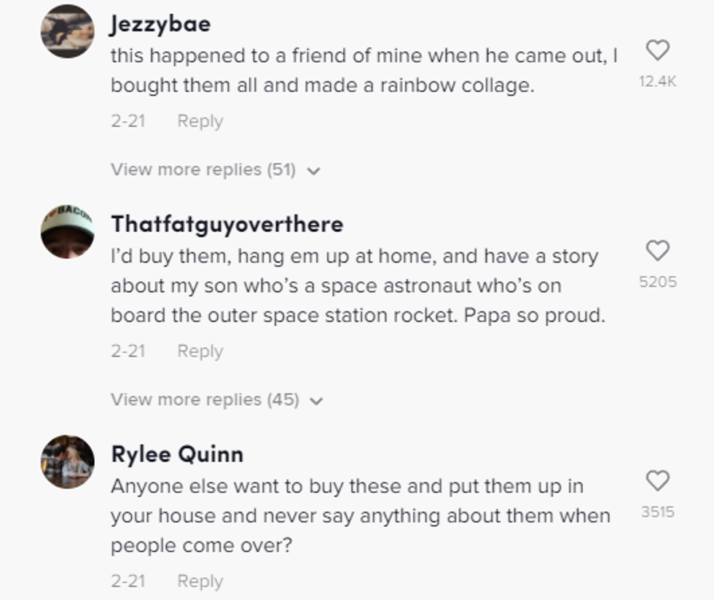Click the 12.4K like count
The image size is (714, 600).
(x=657, y=82)
